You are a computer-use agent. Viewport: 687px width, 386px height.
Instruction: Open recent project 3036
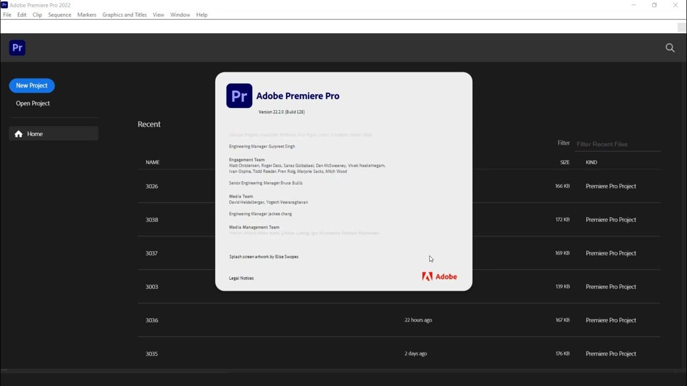click(152, 320)
